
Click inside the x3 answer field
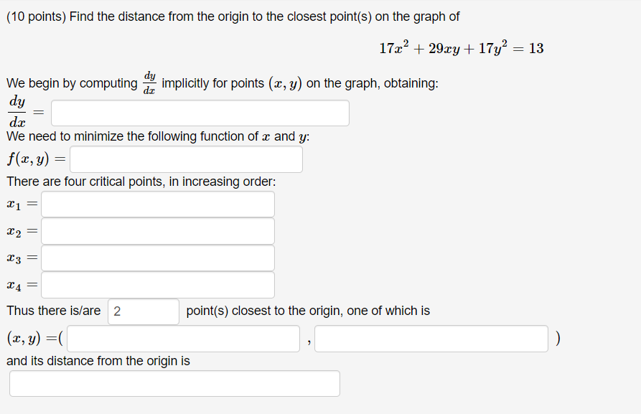[158, 258]
